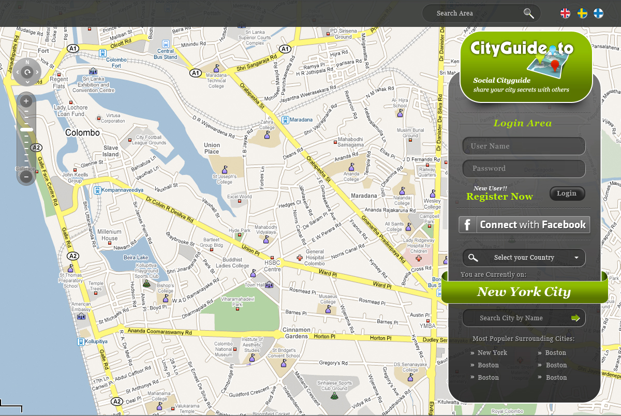
Task: Click the Town Hall building icon
Action: 269,285
